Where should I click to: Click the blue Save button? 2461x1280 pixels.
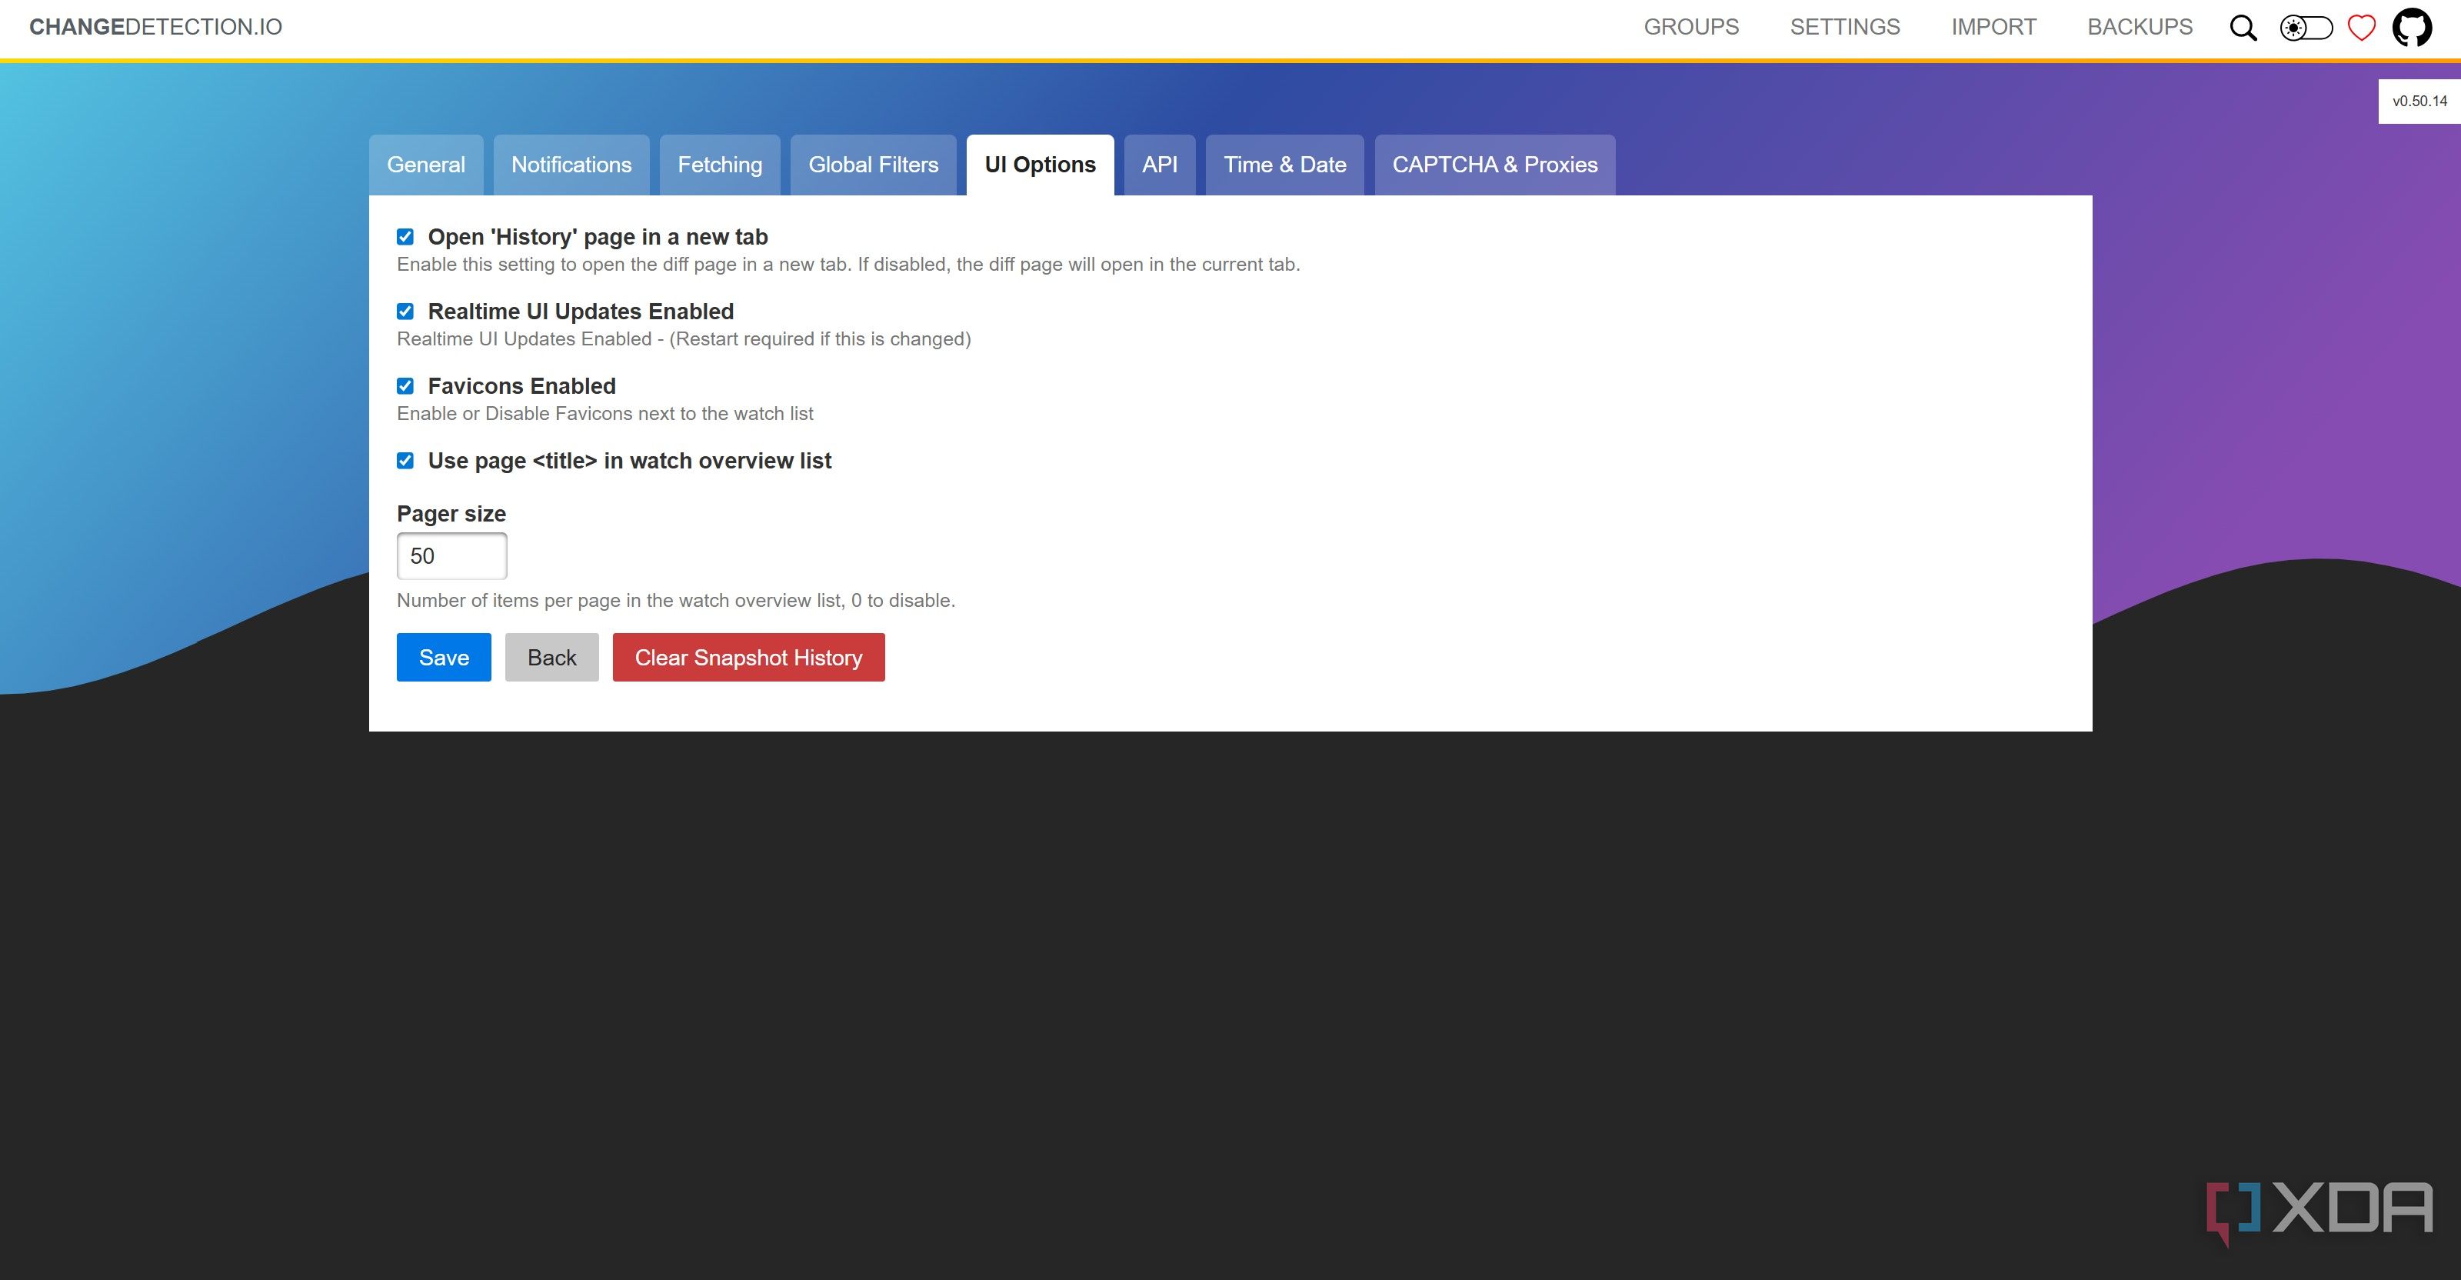[x=445, y=657]
